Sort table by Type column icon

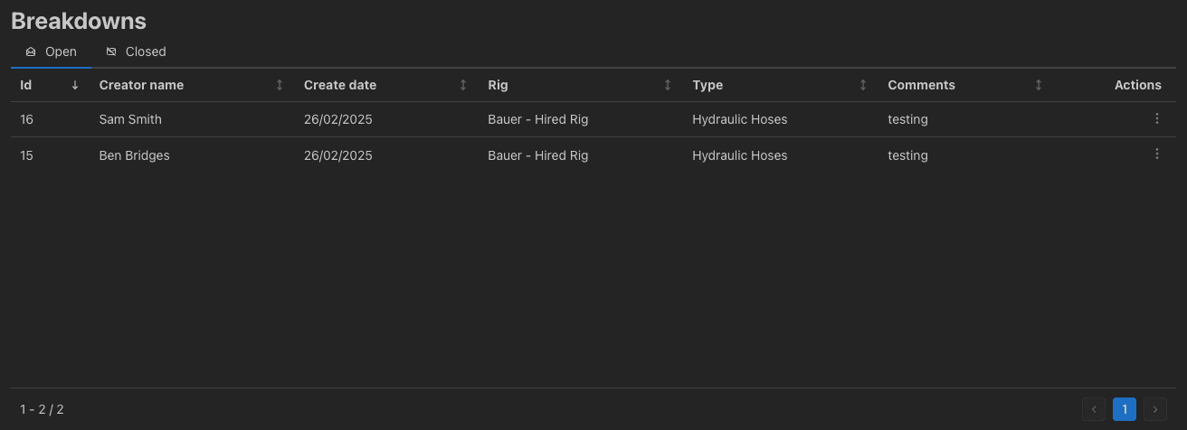[x=863, y=85]
